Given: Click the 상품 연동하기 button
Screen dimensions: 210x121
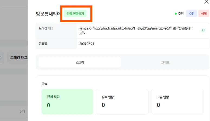Looking at the screenshot, I should (x=75, y=14).
